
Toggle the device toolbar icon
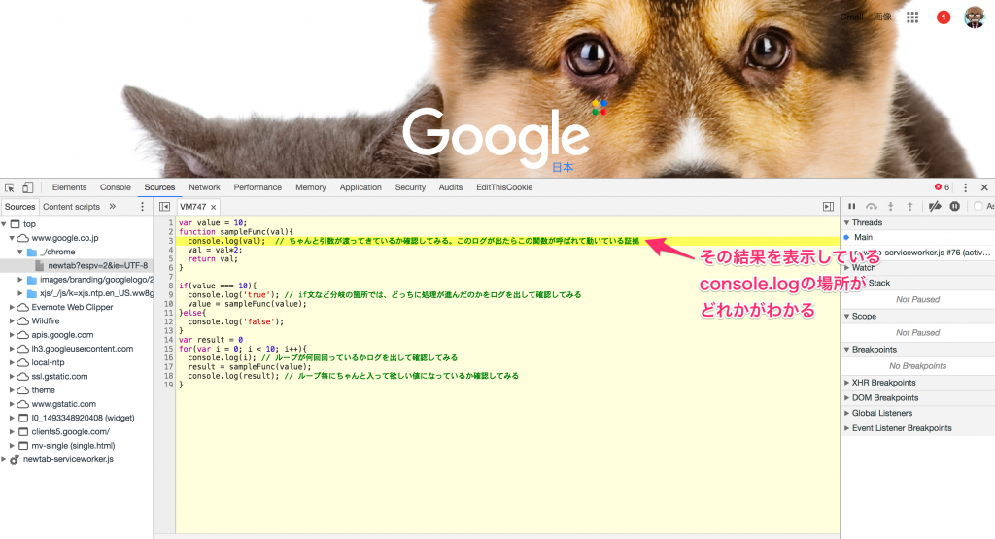point(27,187)
